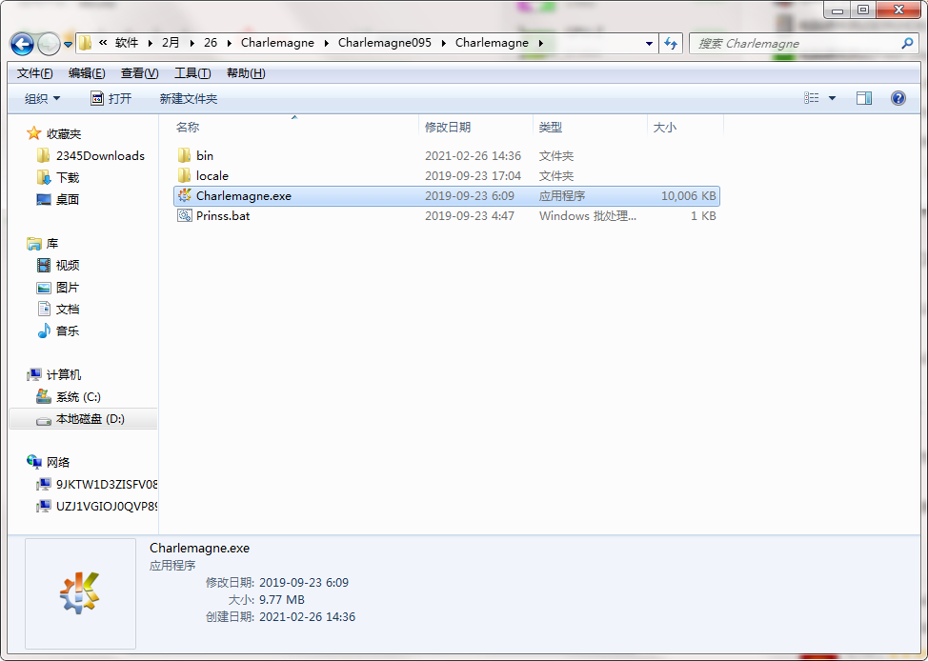Open the 查看(V) menu
This screenshot has width=928, height=661.
coord(140,73)
